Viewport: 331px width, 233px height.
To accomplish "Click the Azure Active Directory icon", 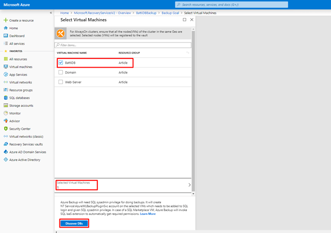I will coord(6,160).
